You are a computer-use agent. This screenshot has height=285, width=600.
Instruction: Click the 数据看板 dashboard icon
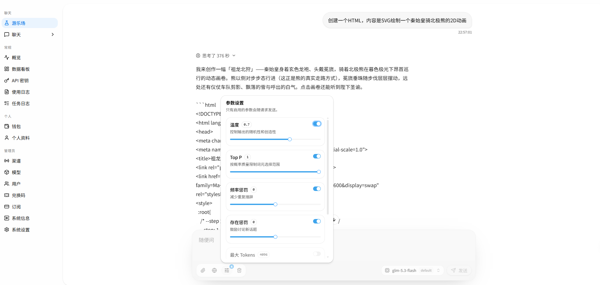click(x=7, y=69)
